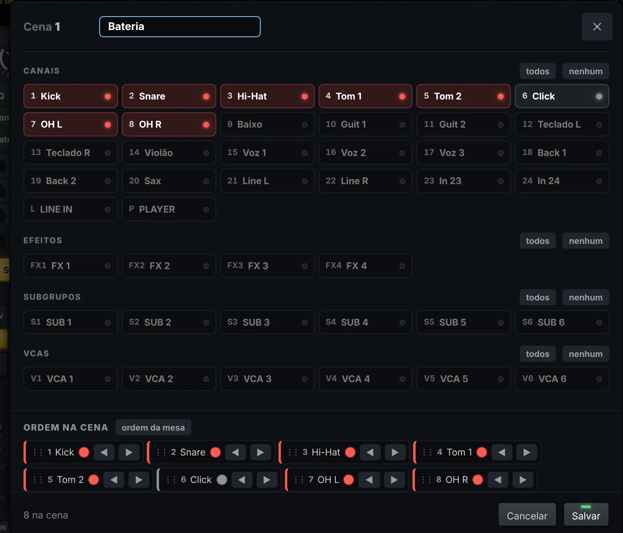Move Hi-Hat right in scene order
This screenshot has width=623, height=533.
(395, 452)
